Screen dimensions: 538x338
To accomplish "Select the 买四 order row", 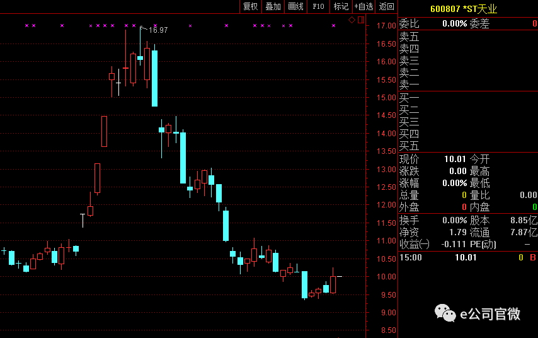I will click(468, 134).
